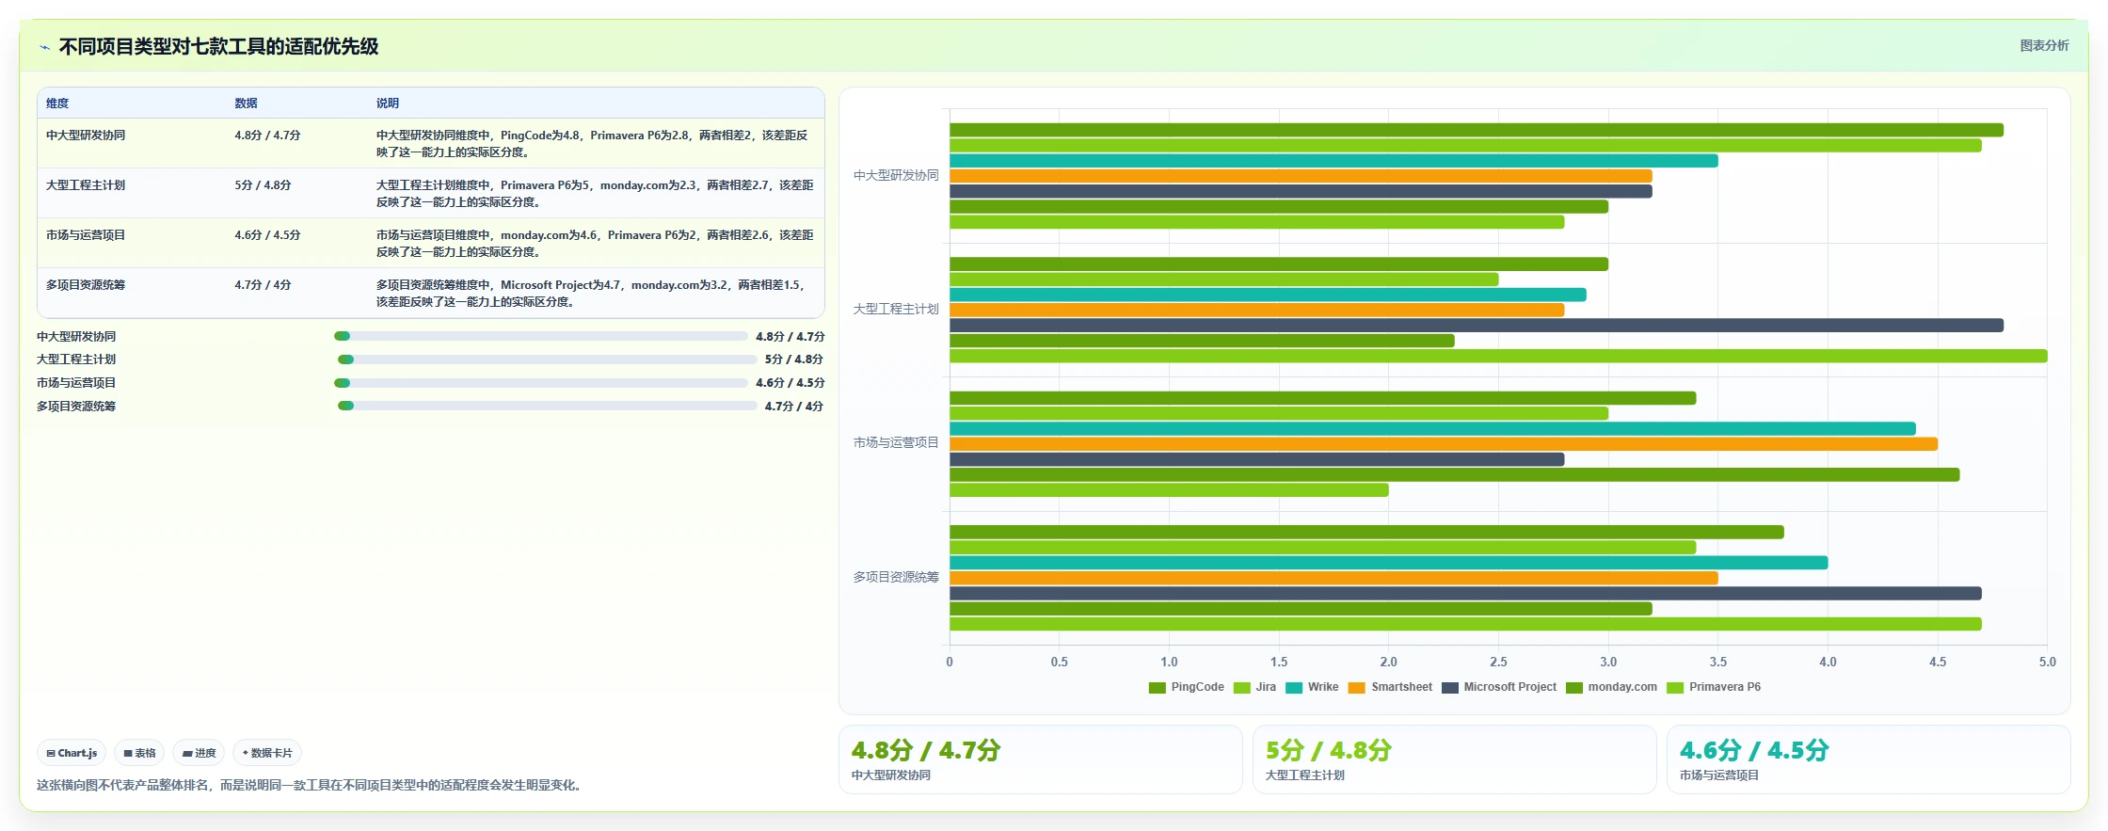Click the 说明 column header
The image size is (2108, 831).
(x=388, y=104)
